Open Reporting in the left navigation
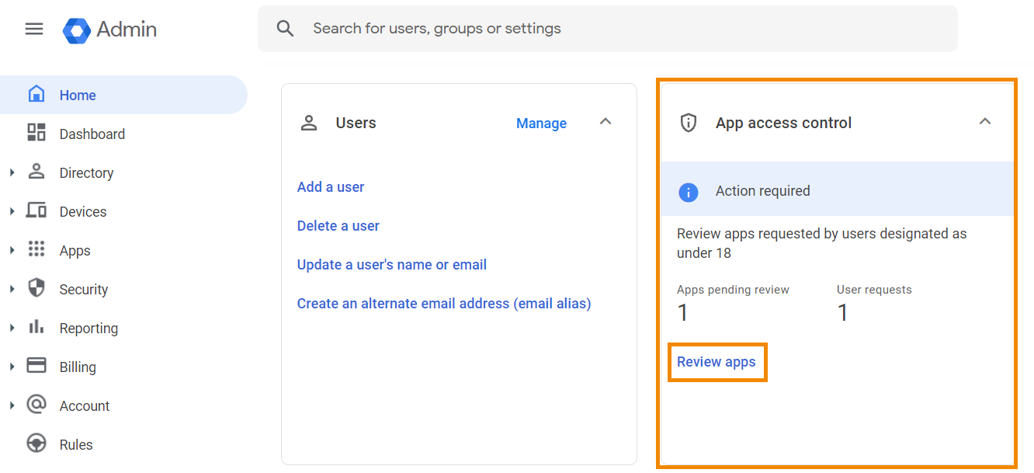The height and width of the screenshot is (473, 1034). coord(88,328)
